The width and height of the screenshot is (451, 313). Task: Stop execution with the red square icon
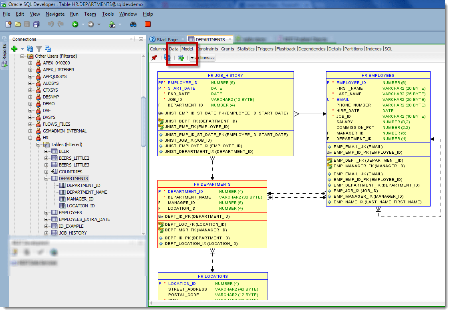147,24
